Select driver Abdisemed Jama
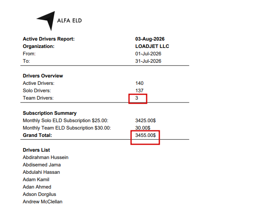The width and height of the screenshot is (256, 207). [x=42, y=165]
